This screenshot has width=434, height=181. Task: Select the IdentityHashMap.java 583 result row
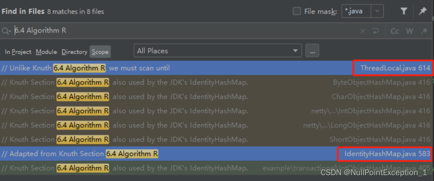216,154
